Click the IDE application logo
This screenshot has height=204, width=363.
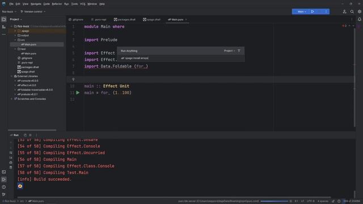click(x=4, y=4)
